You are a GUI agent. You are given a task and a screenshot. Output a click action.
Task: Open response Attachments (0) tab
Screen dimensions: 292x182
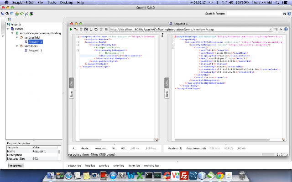coord(196,148)
